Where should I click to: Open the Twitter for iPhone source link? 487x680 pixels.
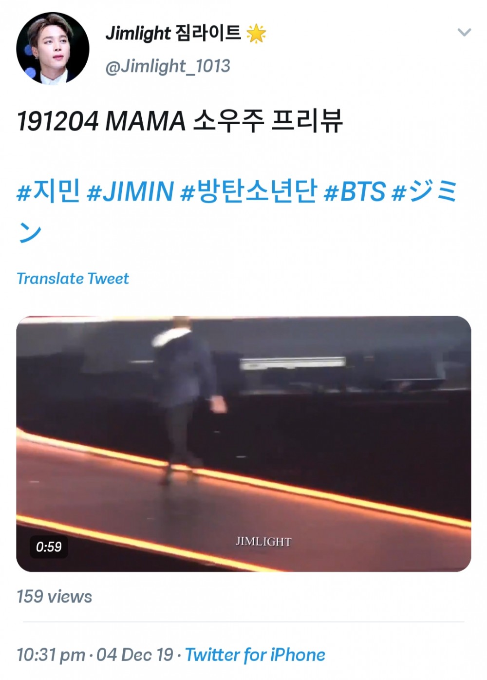pos(255,655)
